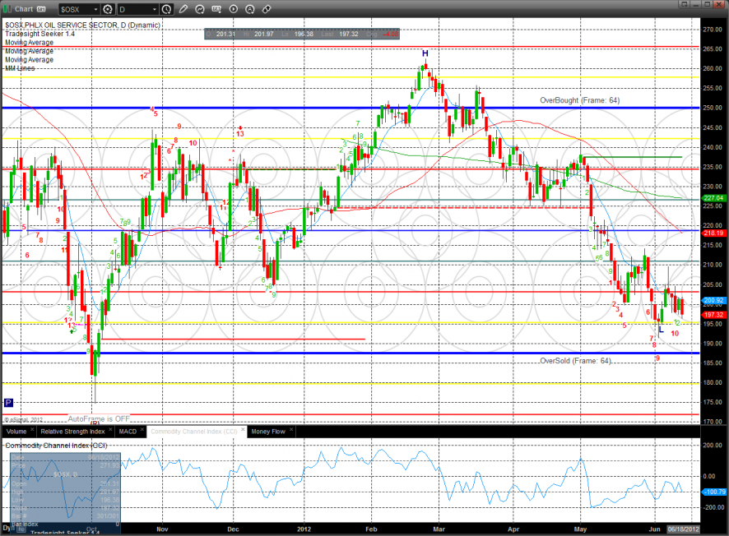Switch to the Volume tab
This screenshot has width=729, height=536.
[x=16, y=431]
